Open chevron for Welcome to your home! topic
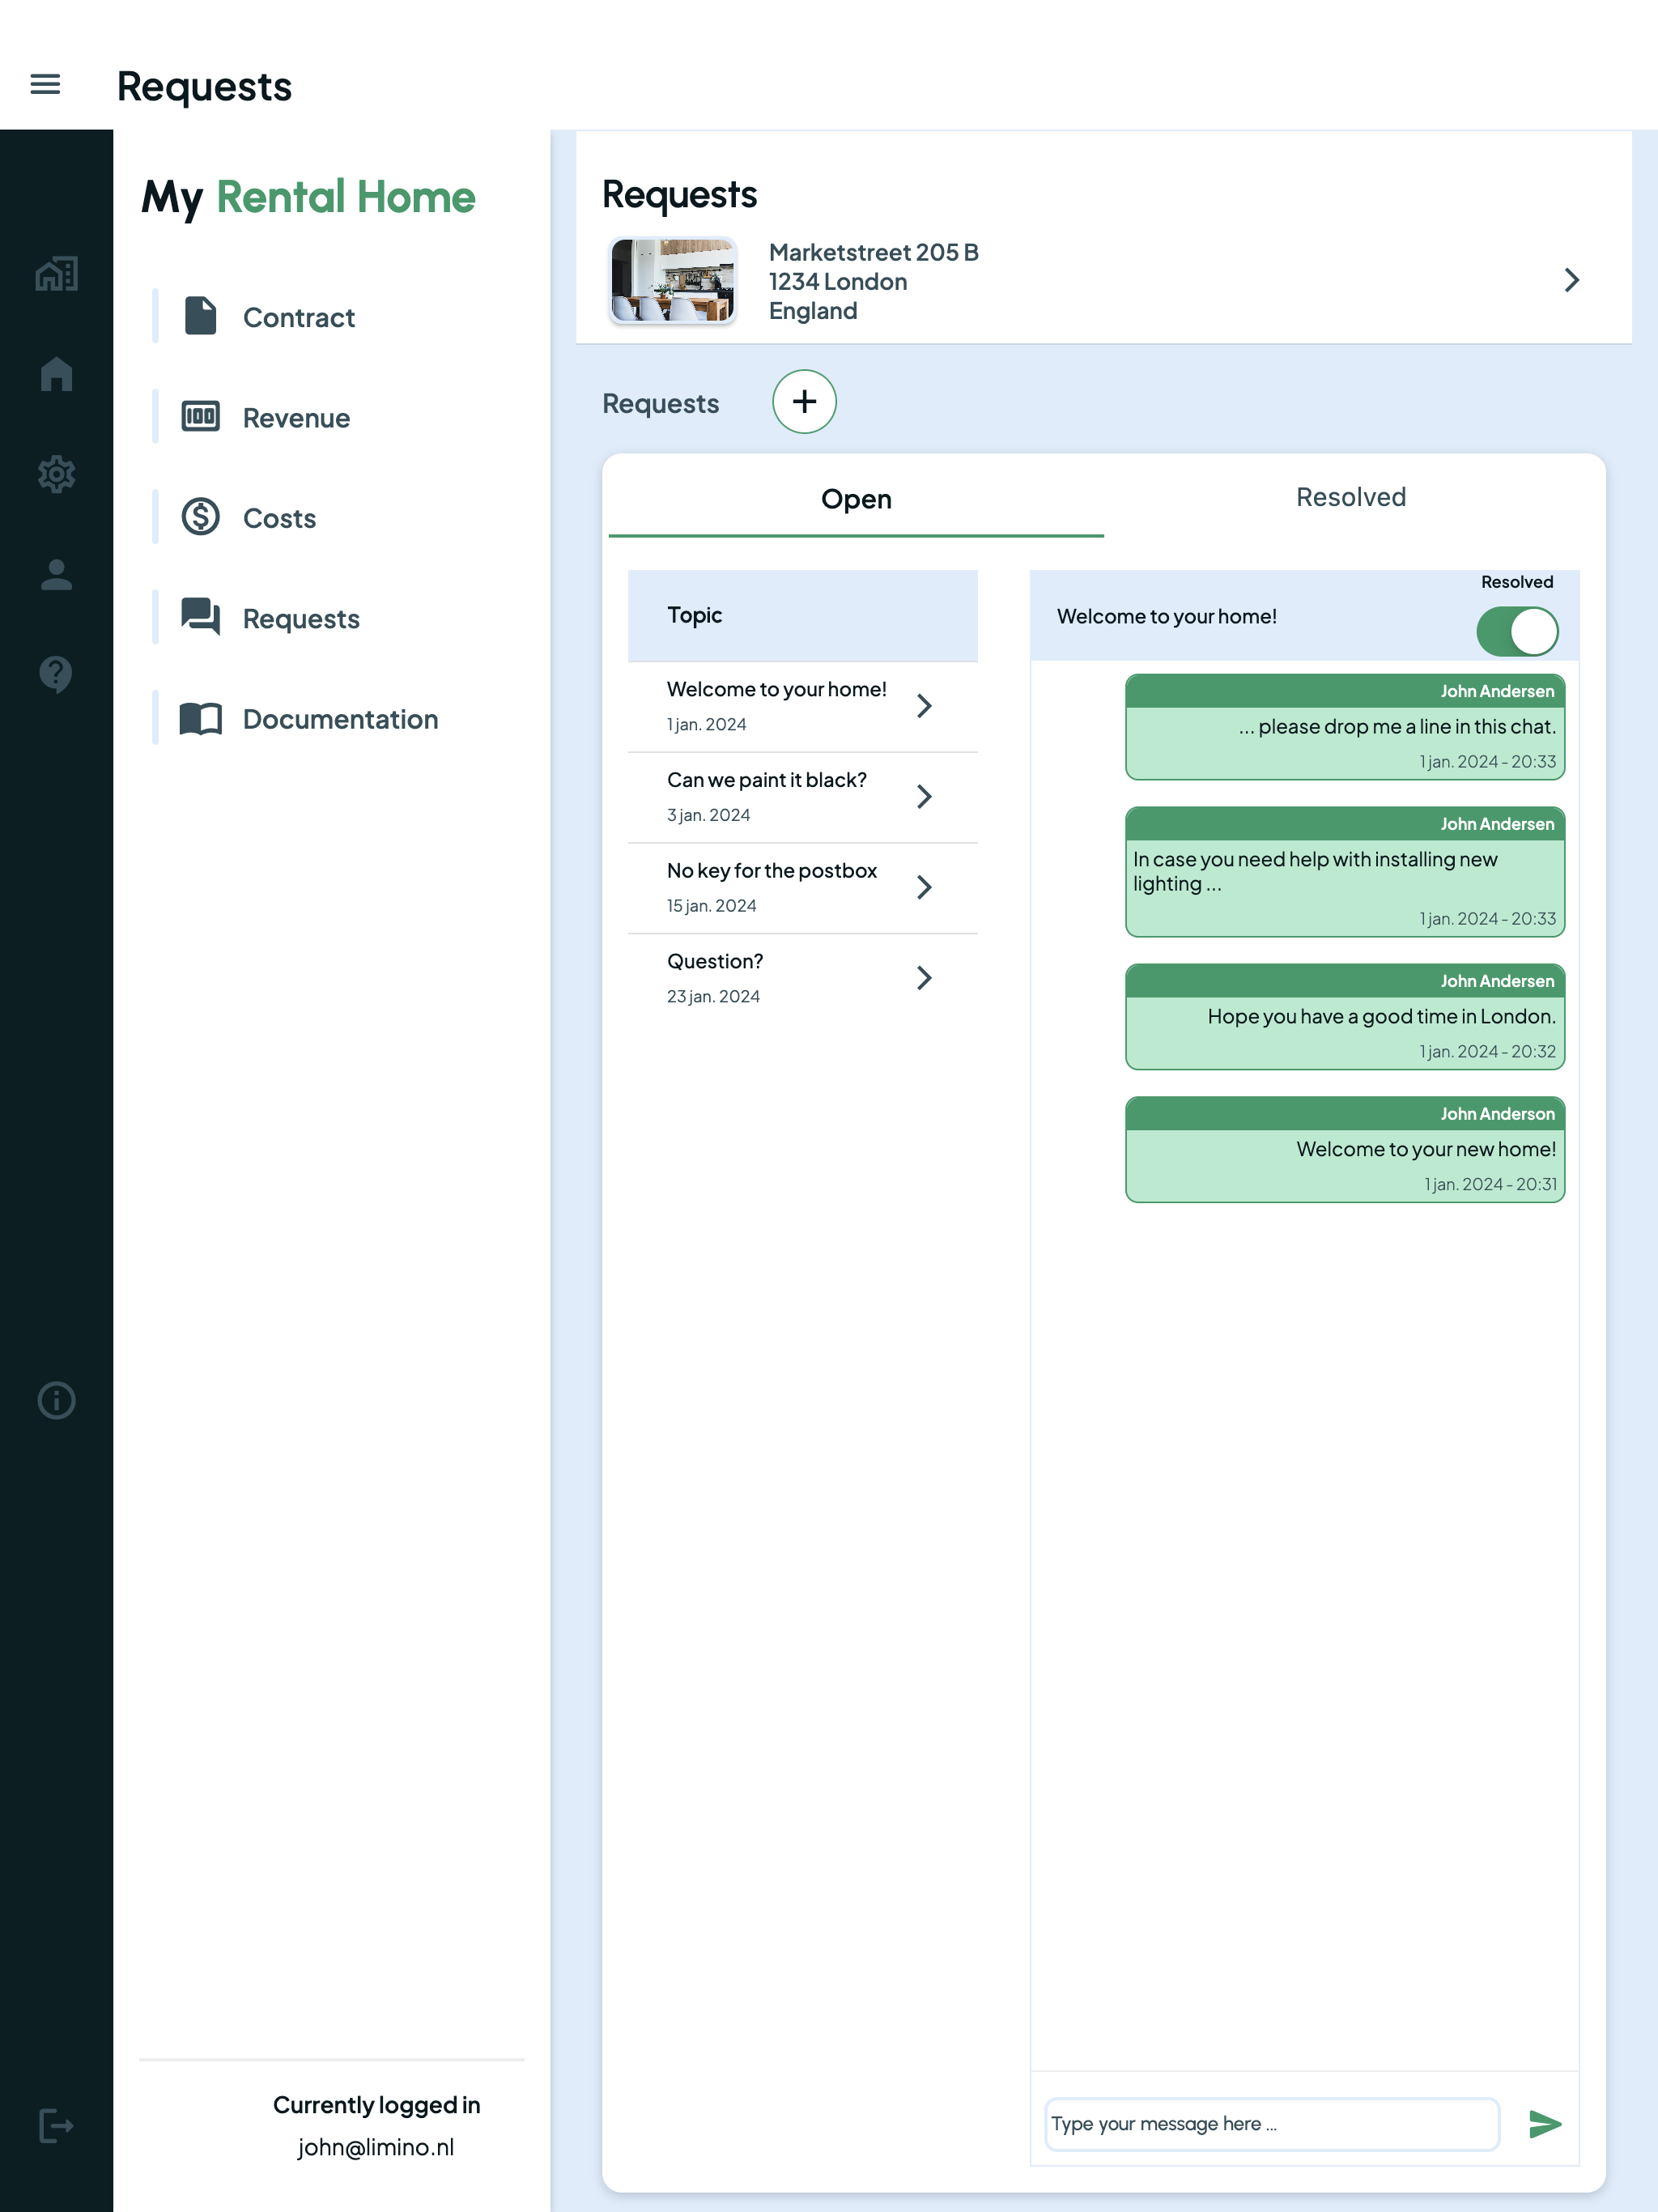1658x2212 pixels. pos(924,707)
